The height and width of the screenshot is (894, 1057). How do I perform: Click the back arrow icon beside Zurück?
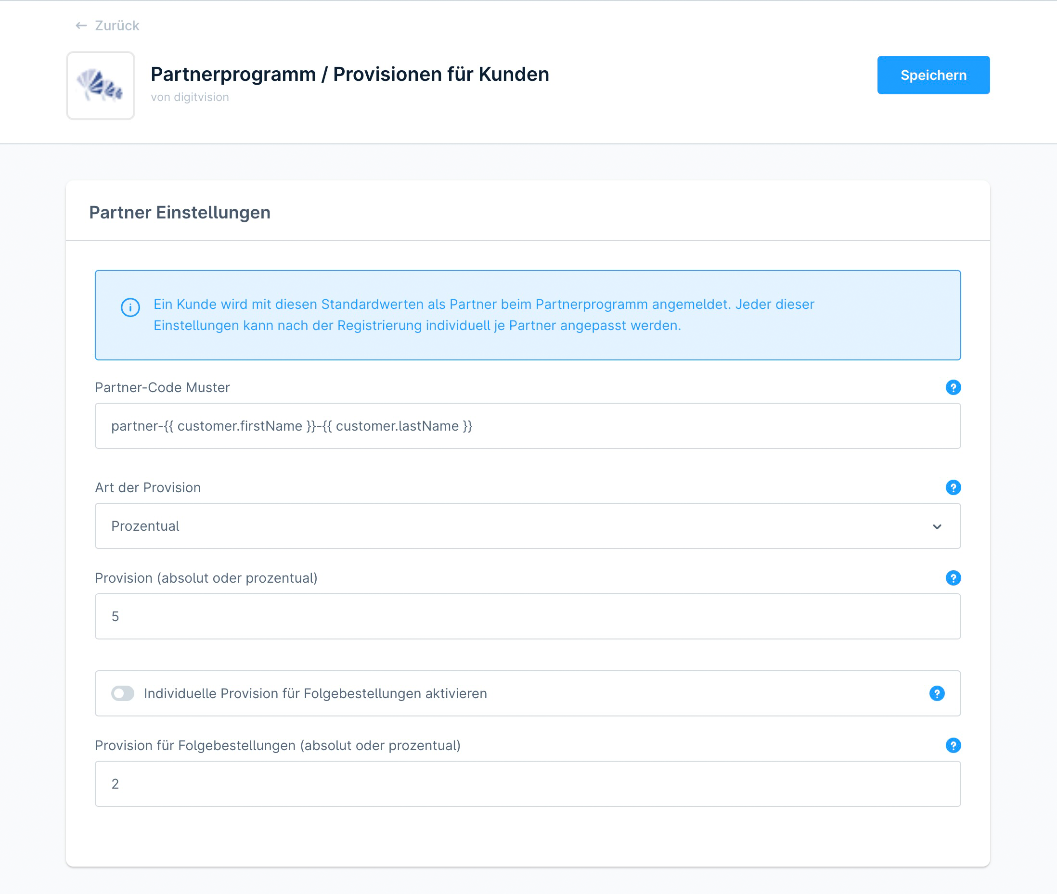tap(81, 26)
